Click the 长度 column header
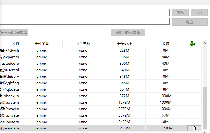 tap(166, 44)
